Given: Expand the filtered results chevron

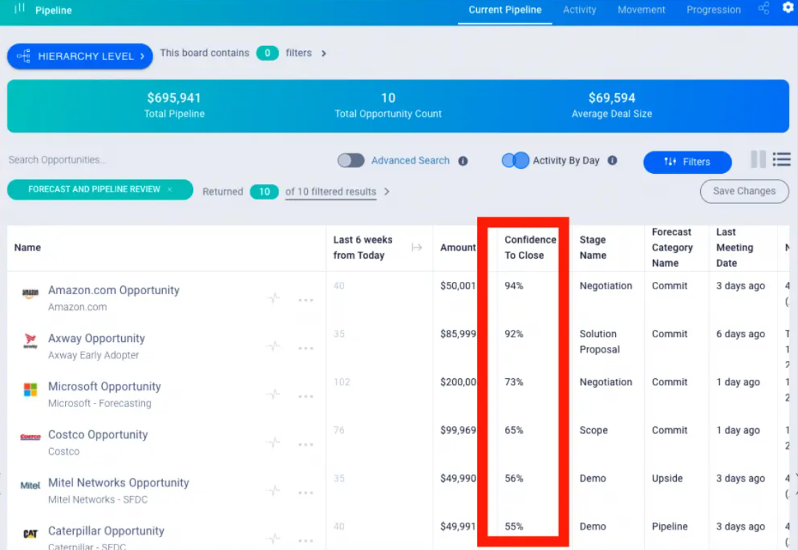Looking at the screenshot, I should coord(387,192).
